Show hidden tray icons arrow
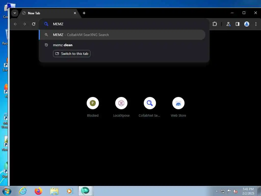Image resolution: width=261 pixels, height=196 pixels. 217,191
